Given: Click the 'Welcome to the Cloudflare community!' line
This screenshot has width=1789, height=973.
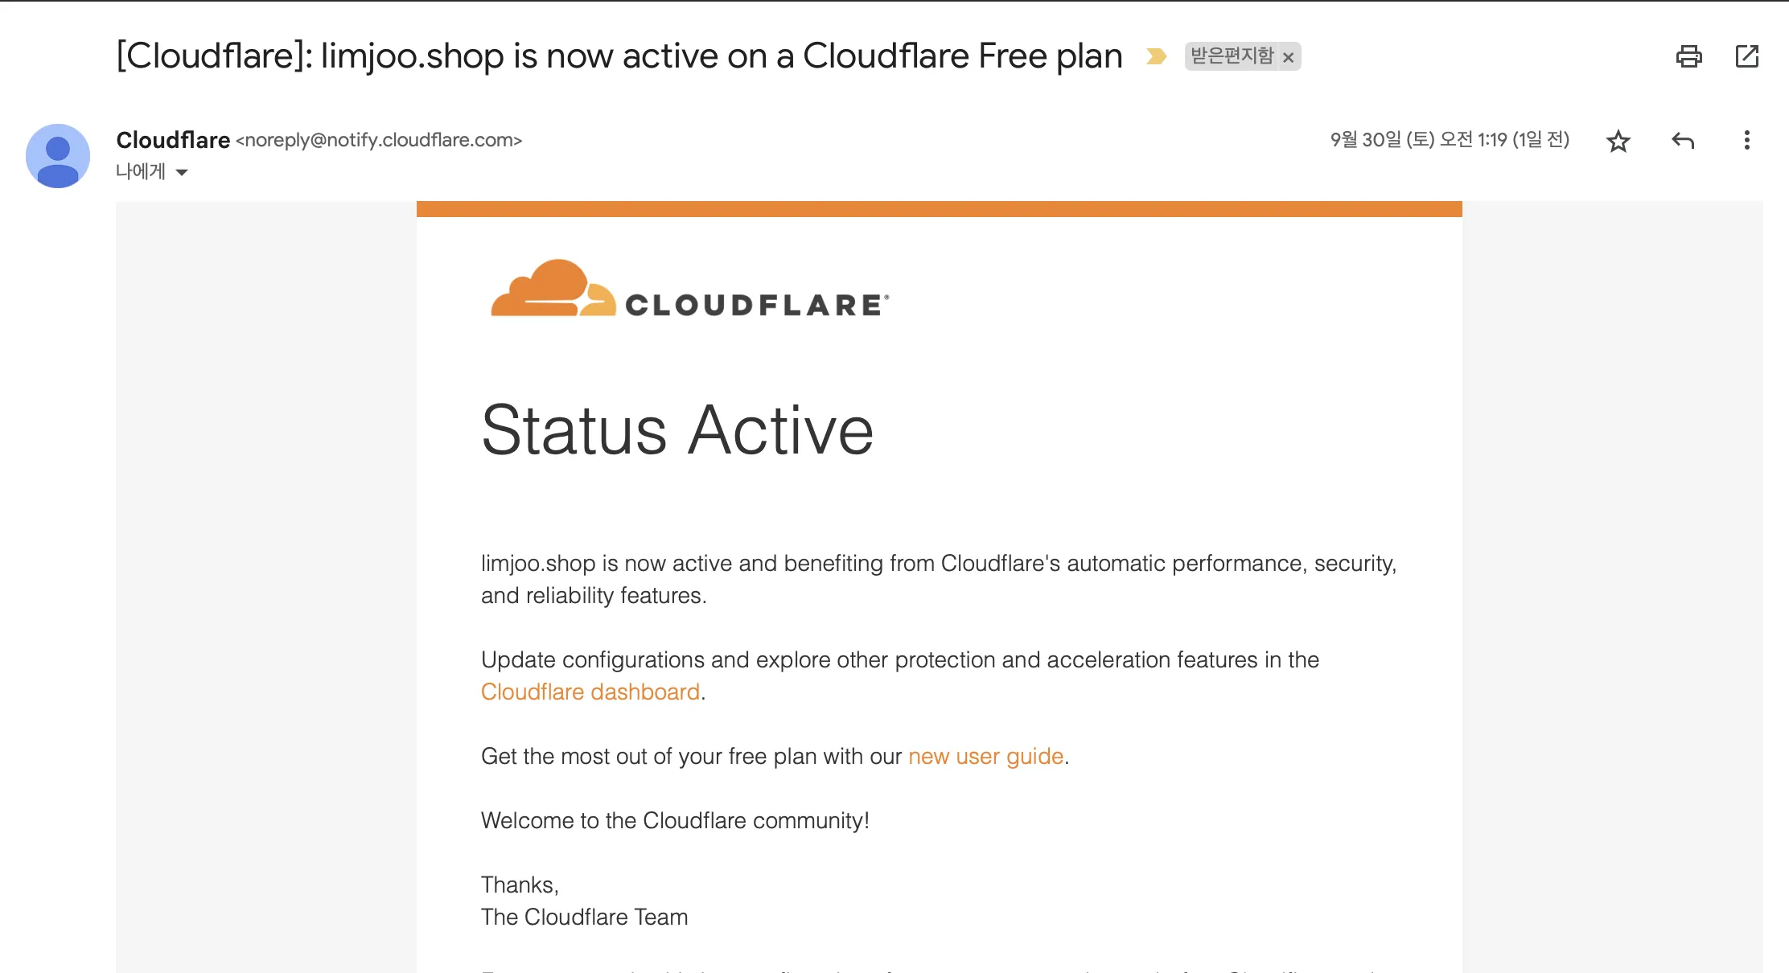Looking at the screenshot, I should pyautogui.click(x=675, y=820).
